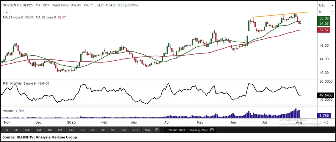336x142 pixels.
Task: Click the Nov label on time axis
Action: tap(7, 122)
